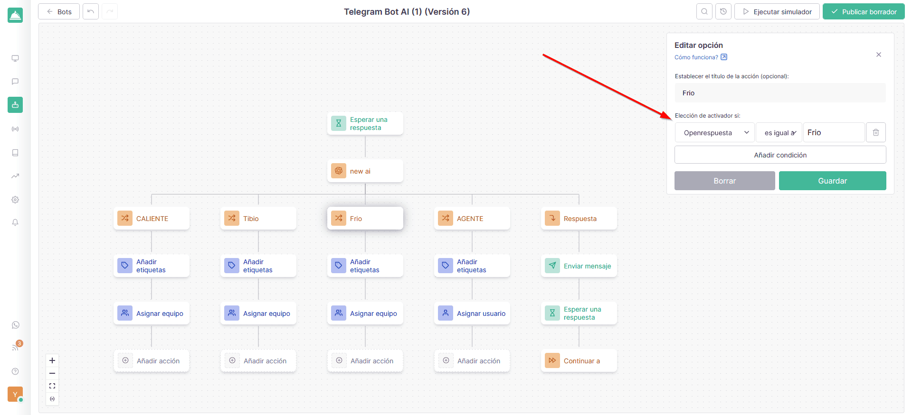Select the Continuar a node
The width and height of the screenshot is (912, 415).
click(x=579, y=360)
